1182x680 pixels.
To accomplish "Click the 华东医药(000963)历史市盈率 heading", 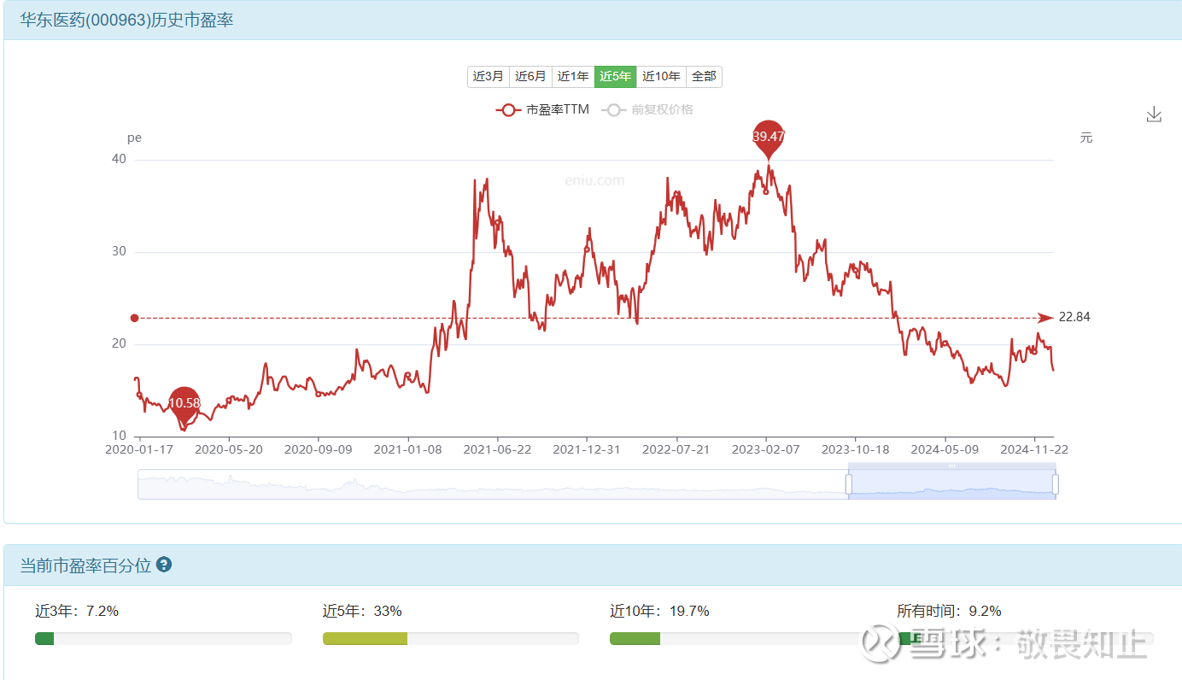I will (126, 20).
